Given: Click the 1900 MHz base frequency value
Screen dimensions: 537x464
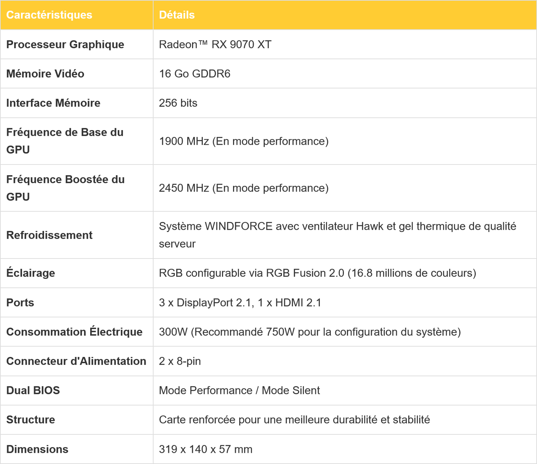Looking at the screenshot, I should pyautogui.click(x=244, y=141).
